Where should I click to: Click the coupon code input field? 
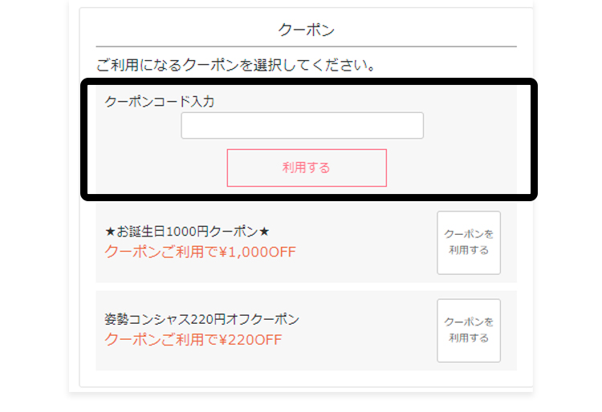coord(302,126)
